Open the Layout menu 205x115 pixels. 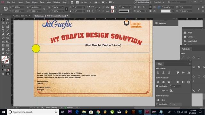(20, 2)
